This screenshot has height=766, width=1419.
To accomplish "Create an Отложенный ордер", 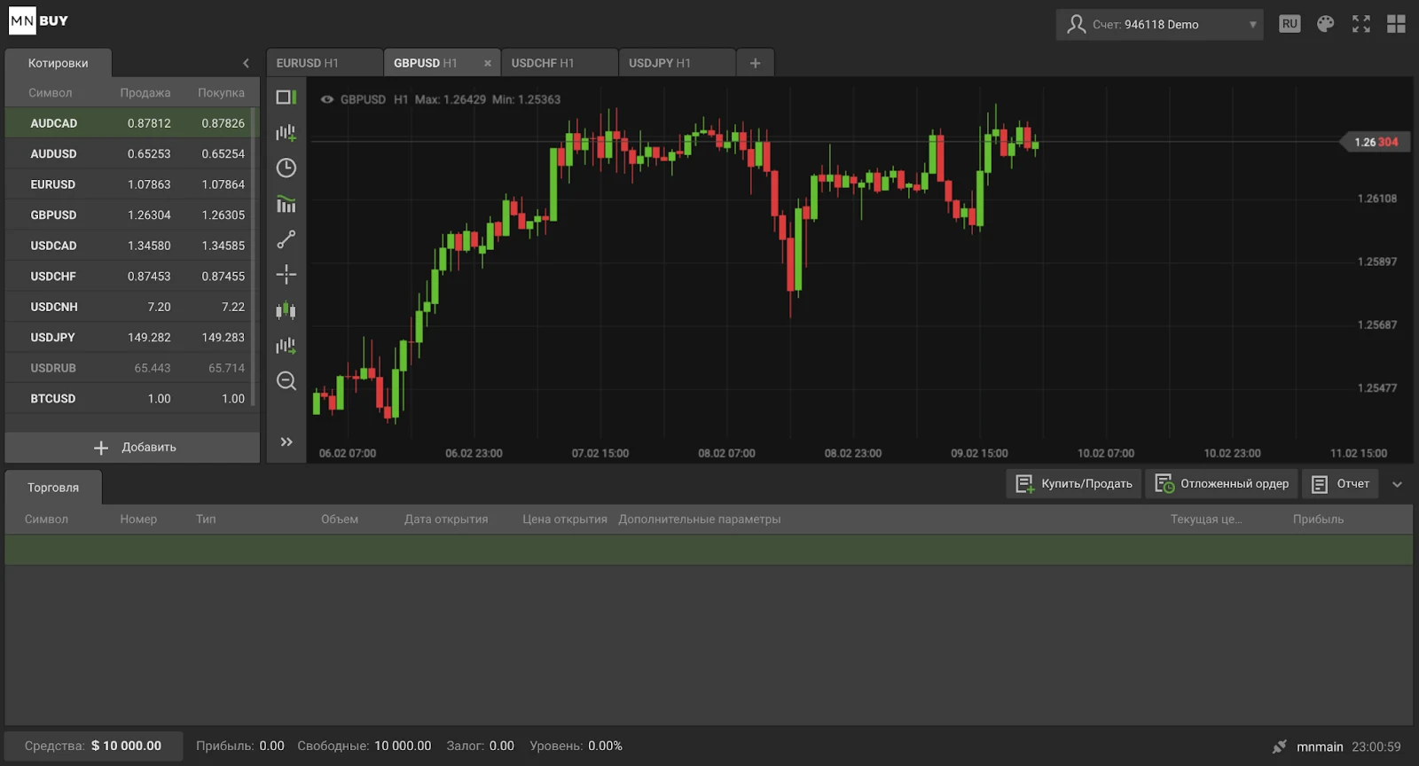I will click(x=1221, y=484).
